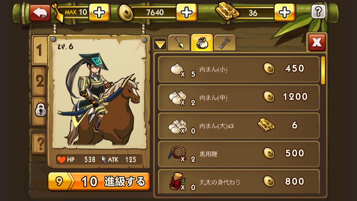Switch to the arrows tab
The height and width of the screenshot is (201, 357).
coord(225,43)
